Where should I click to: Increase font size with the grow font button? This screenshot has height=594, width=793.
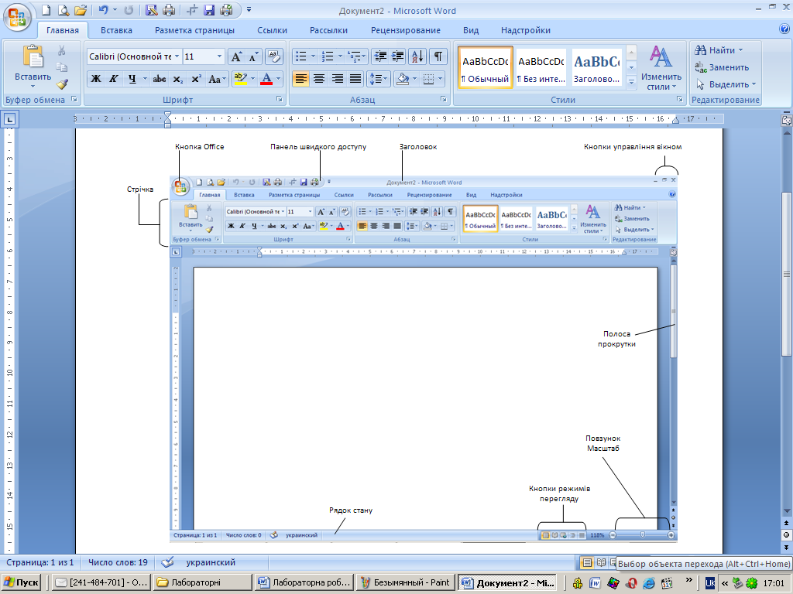(x=236, y=56)
